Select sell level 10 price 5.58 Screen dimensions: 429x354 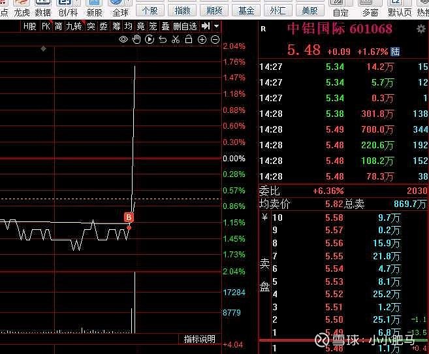[x=334, y=217]
